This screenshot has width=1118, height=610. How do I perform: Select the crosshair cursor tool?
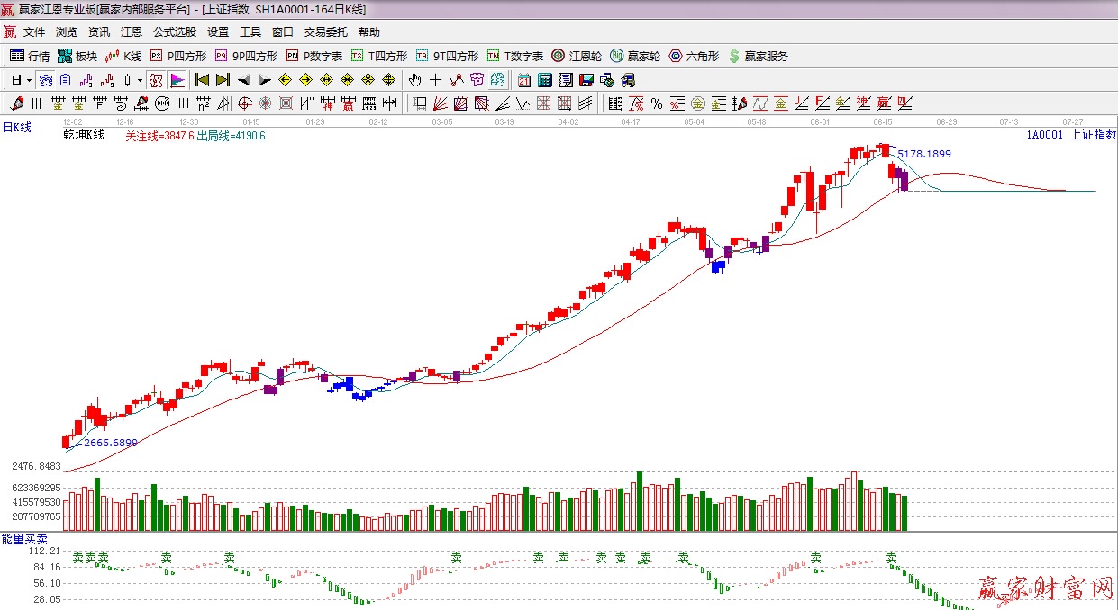tap(436, 80)
